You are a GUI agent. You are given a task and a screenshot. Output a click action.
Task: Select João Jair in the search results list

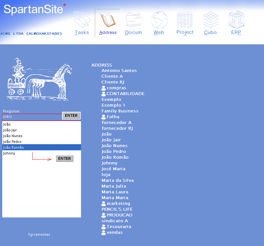41,130
